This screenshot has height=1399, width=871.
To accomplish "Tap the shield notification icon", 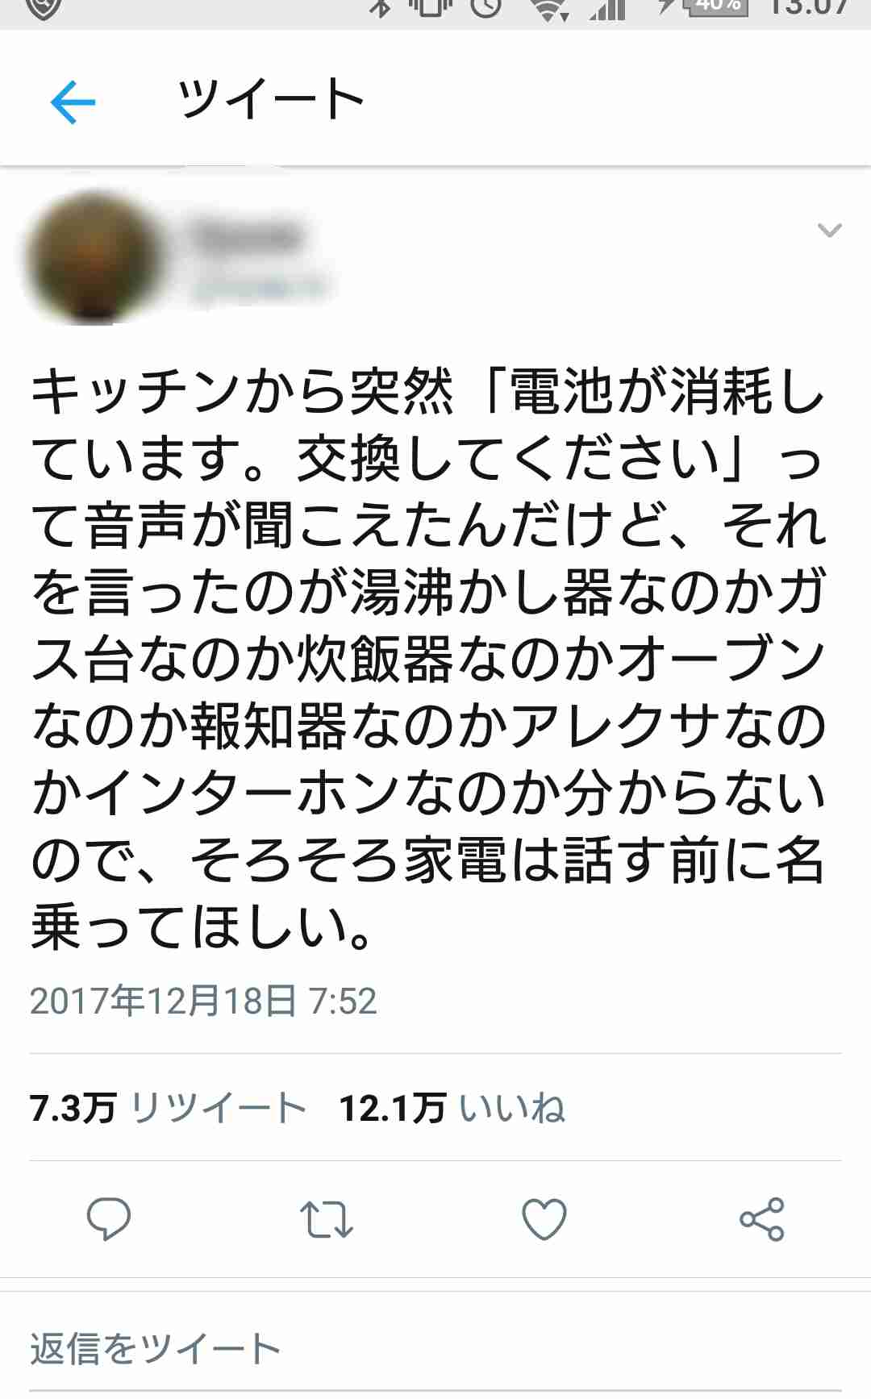I will 44,8.
